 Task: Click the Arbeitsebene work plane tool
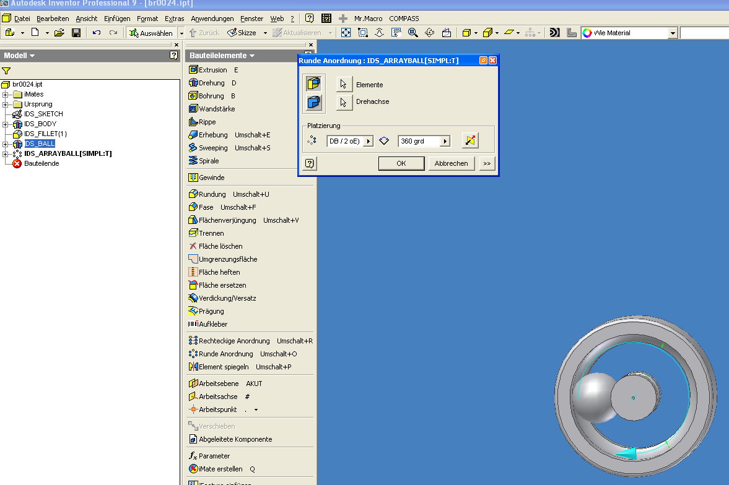(218, 384)
